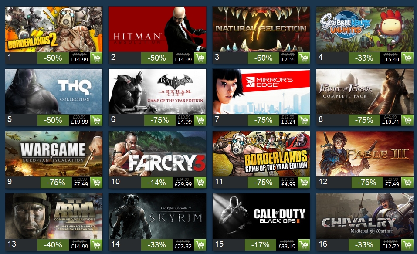Add Far Cry 3 to cart
The image size is (417, 254).
(x=200, y=183)
